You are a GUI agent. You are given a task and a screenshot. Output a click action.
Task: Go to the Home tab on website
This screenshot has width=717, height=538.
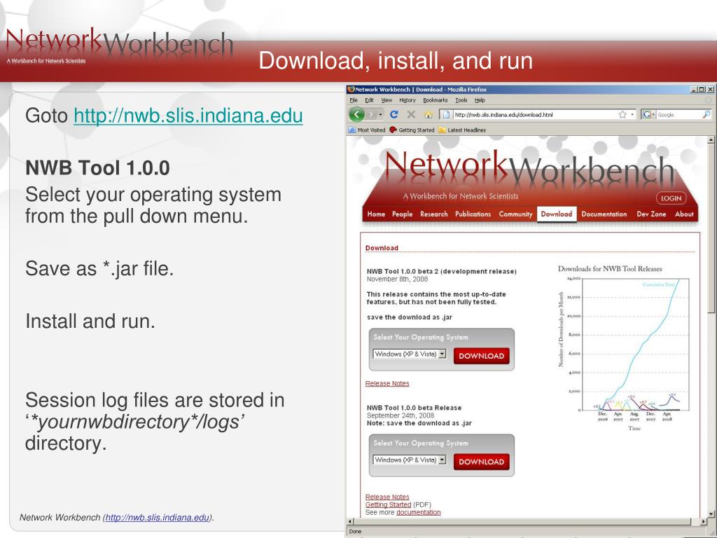pyautogui.click(x=376, y=214)
